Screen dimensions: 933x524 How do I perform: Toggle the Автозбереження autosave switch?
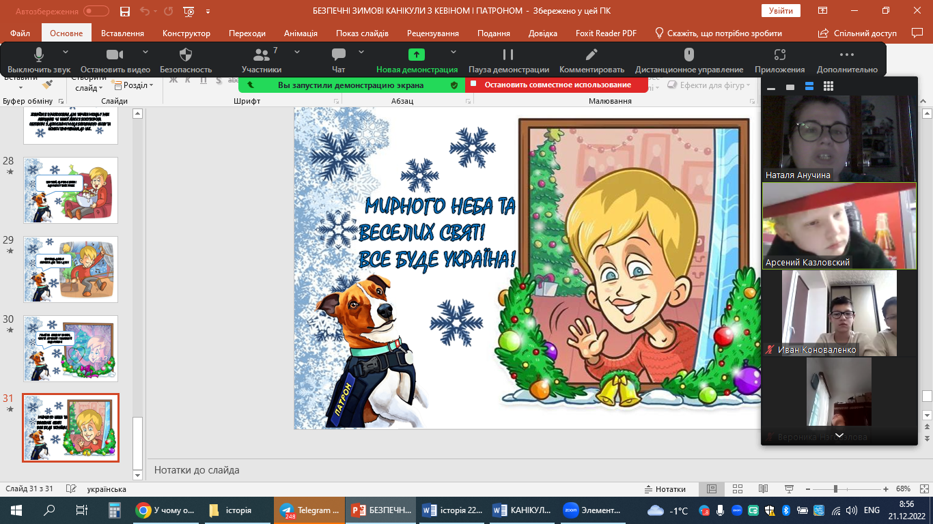(96, 11)
